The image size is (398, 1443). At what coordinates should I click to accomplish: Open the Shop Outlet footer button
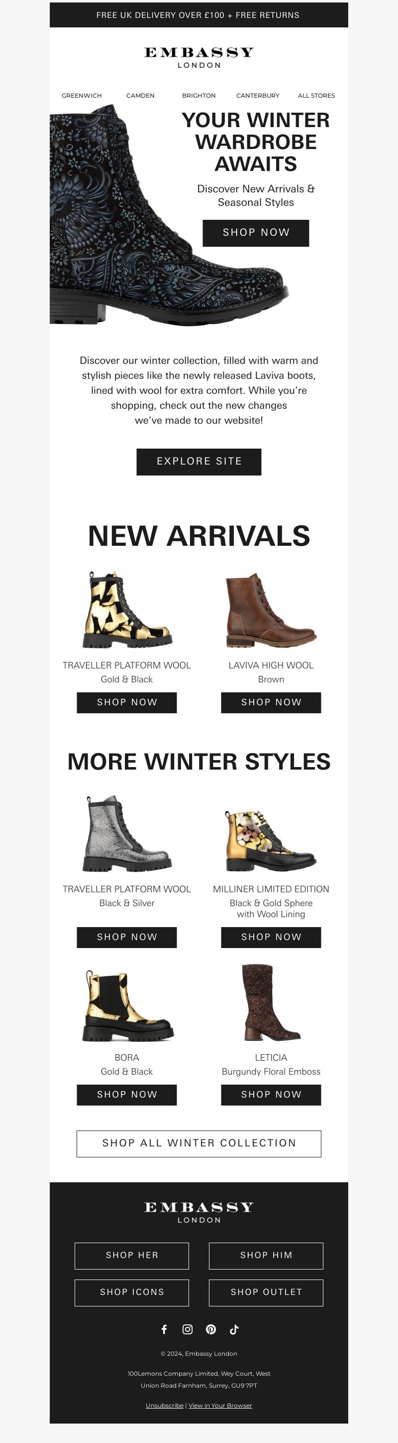click(266, 1292)
